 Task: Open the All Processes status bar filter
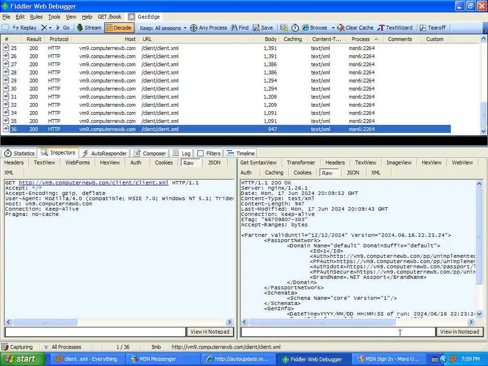62,347
